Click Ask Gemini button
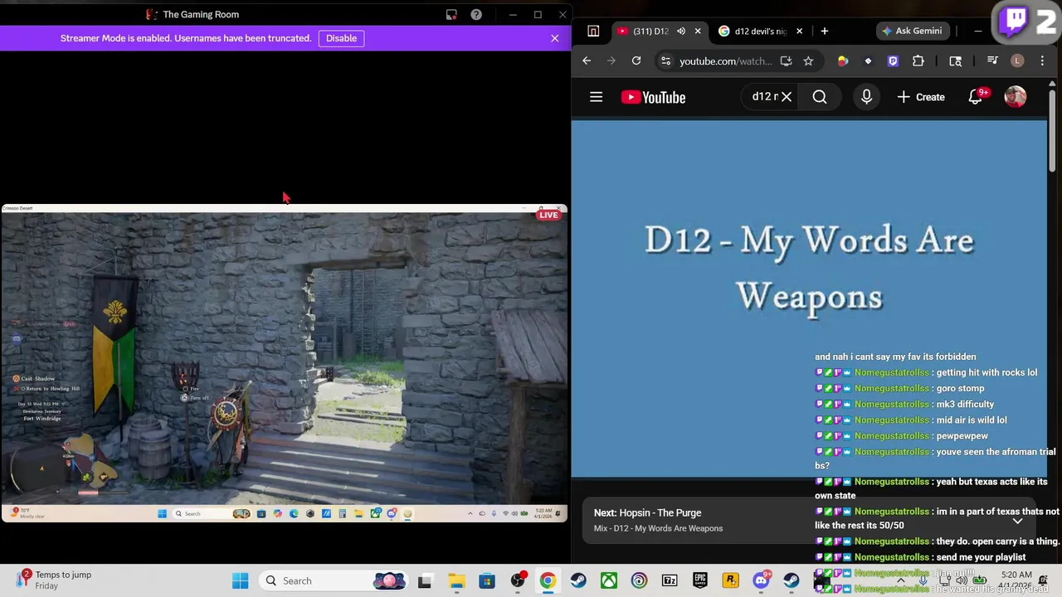The height and width of the screenshot is (597, 1062). (x=913, y=31)
